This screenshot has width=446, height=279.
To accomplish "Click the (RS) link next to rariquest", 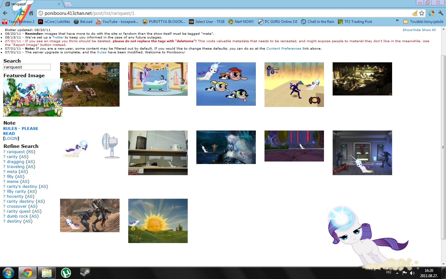I will (x=31, y=152).
